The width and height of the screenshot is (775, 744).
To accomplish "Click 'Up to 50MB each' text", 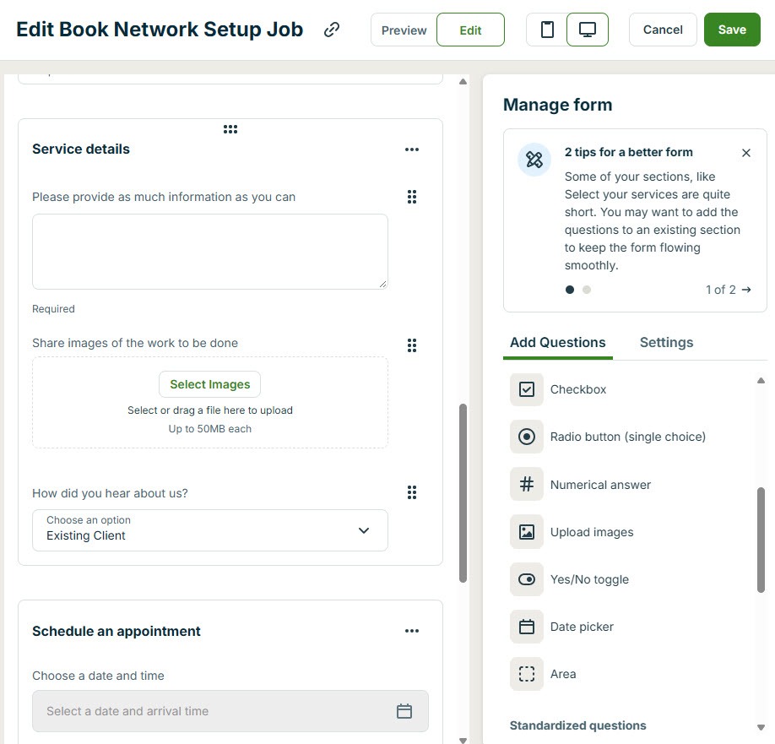I will tap(210, 429).
